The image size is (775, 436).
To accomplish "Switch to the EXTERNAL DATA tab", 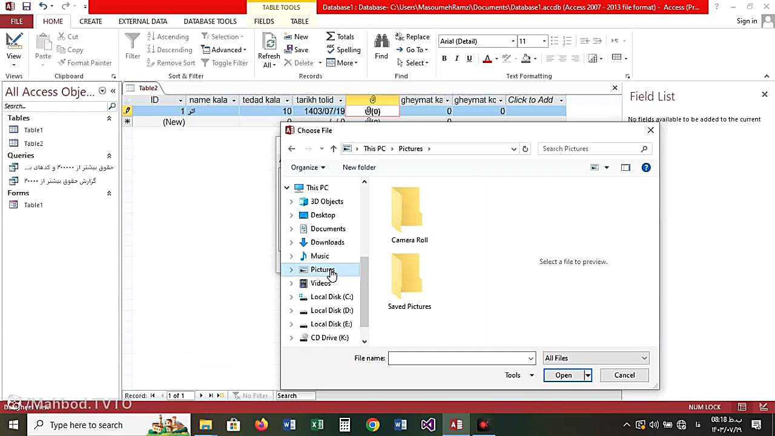I will point(143,21).
